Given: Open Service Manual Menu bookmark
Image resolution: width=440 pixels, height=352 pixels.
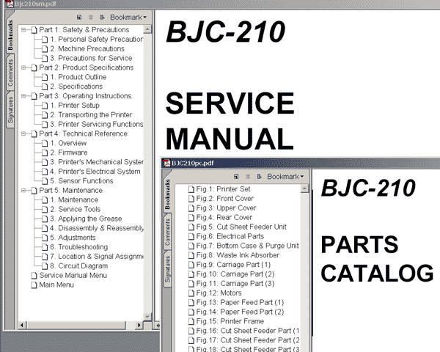Looking at the screenshot, I should coord(73,276).
